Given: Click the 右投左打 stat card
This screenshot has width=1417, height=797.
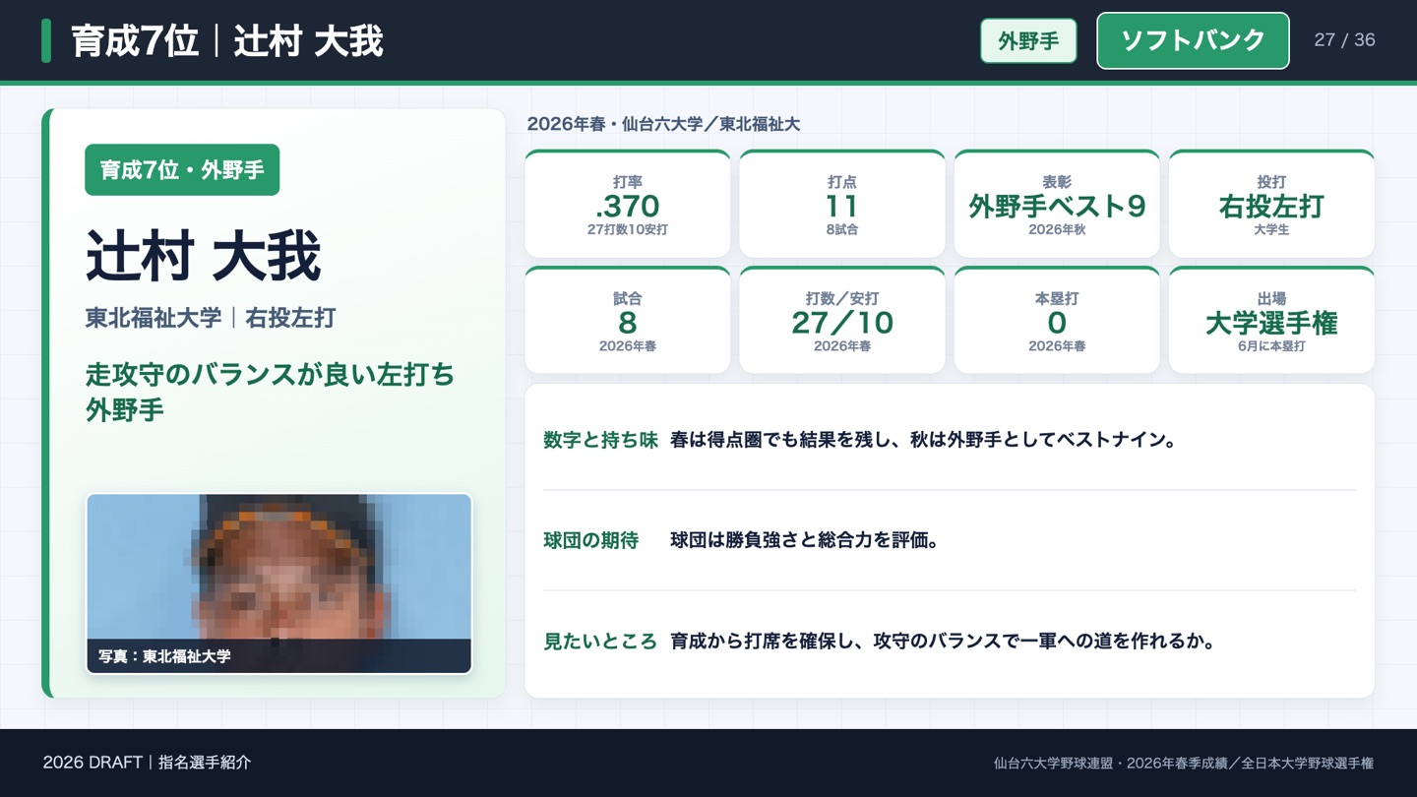Looking at the screenshot, I should (x=1271, y=205).
